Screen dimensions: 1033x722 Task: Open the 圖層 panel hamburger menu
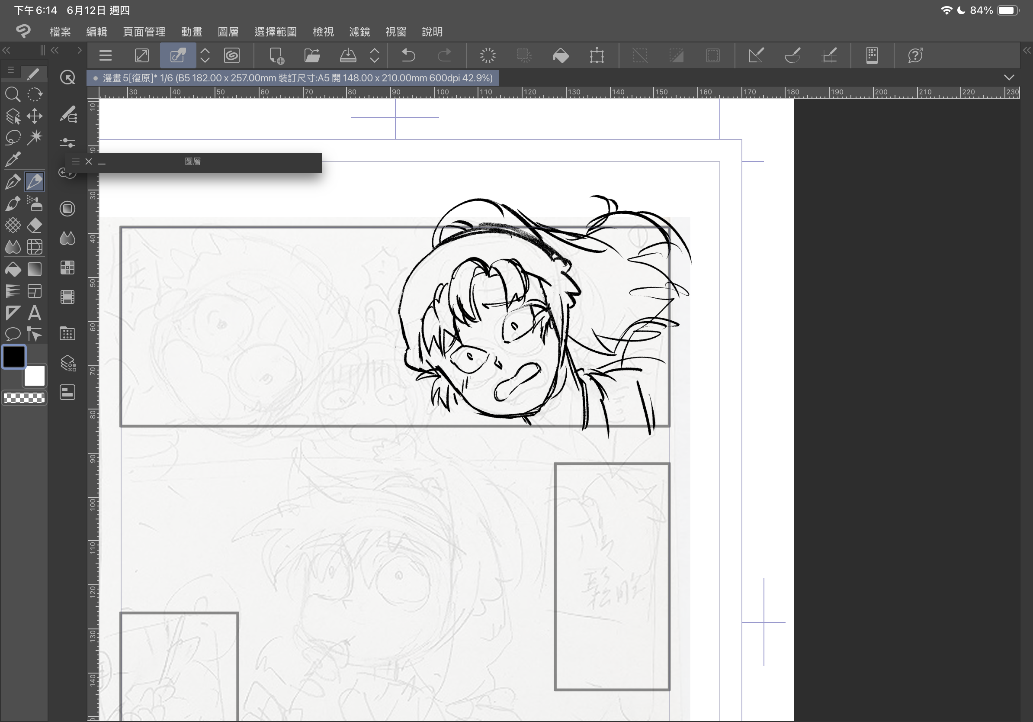coord(76,161)
